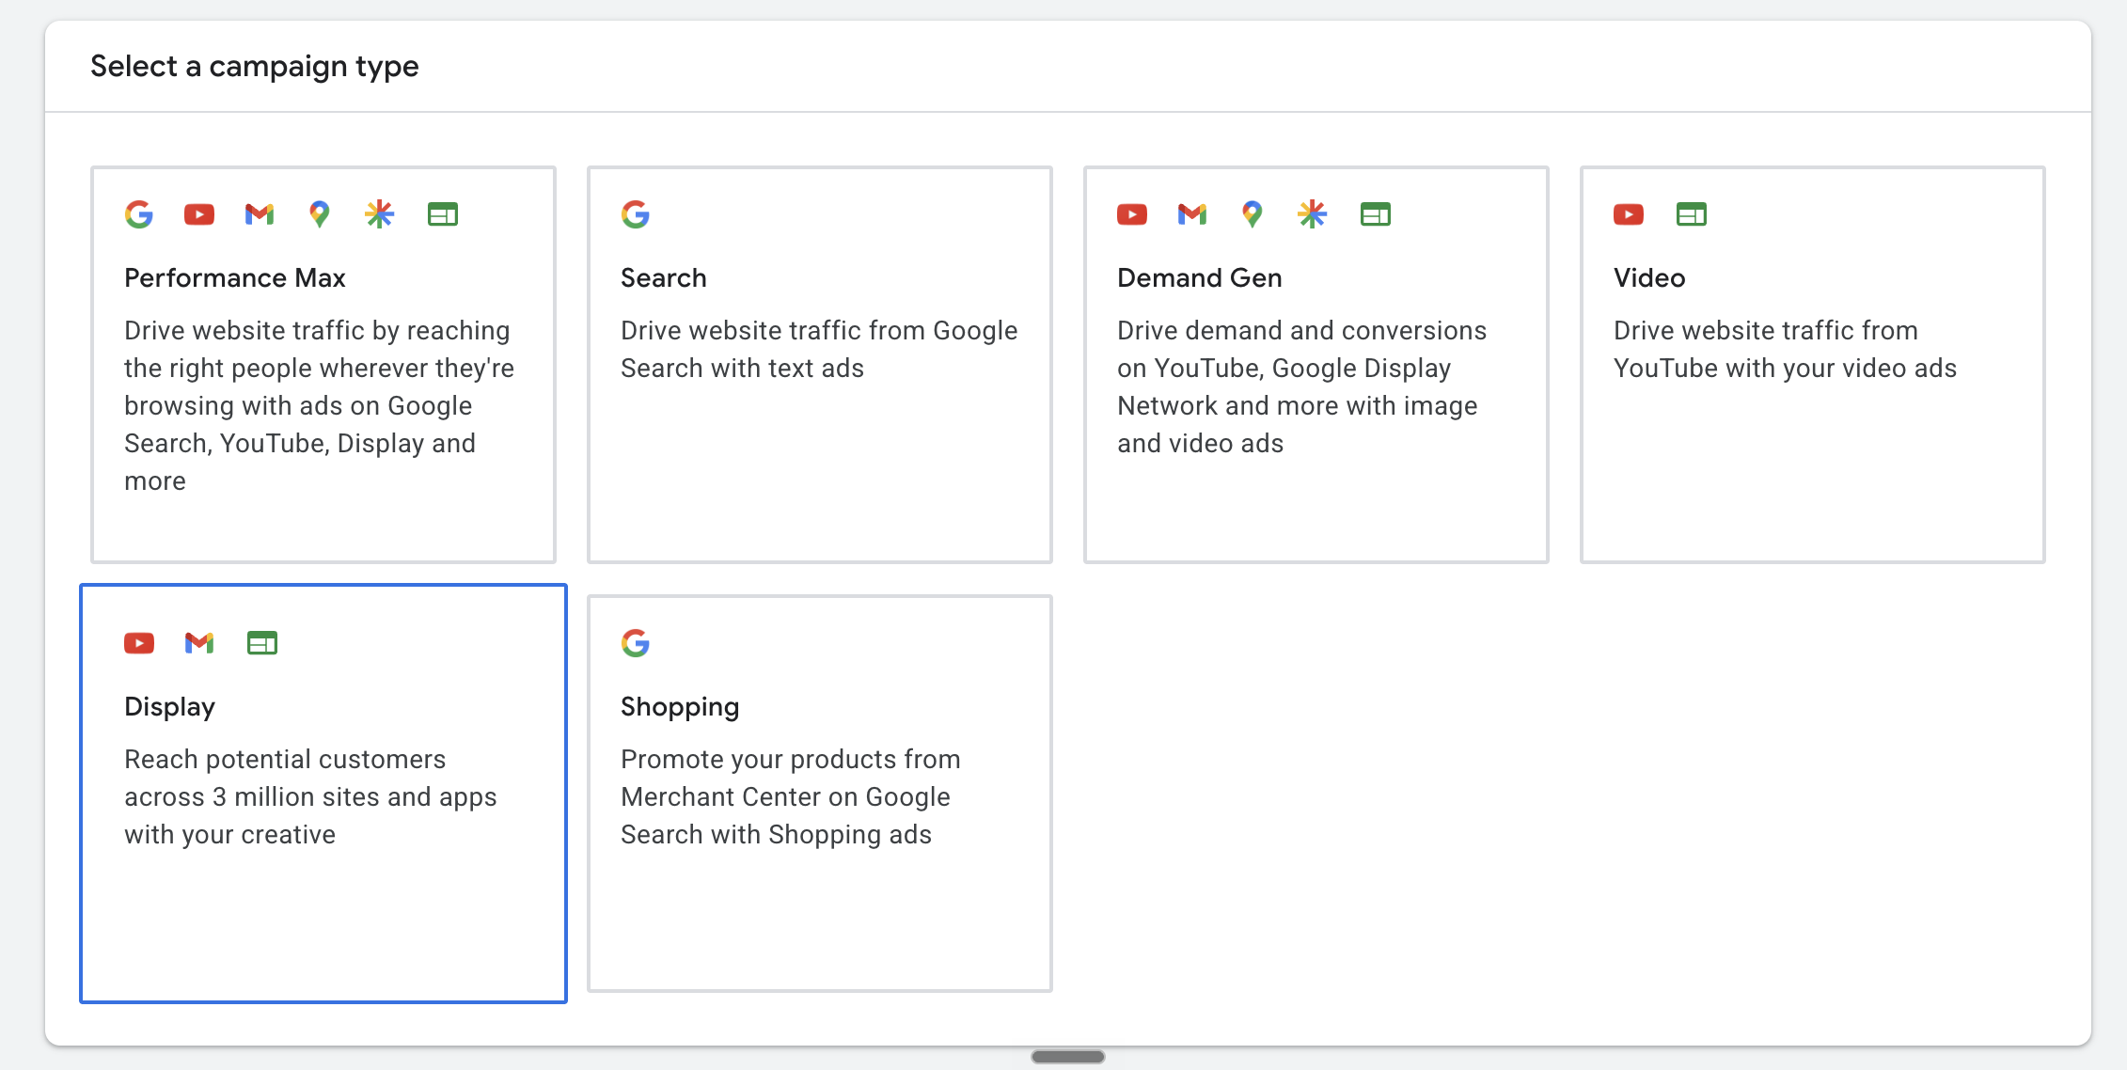2127x1070 pixels.
Task: Click the Google icon in the Search card
Action: [636, 214]
